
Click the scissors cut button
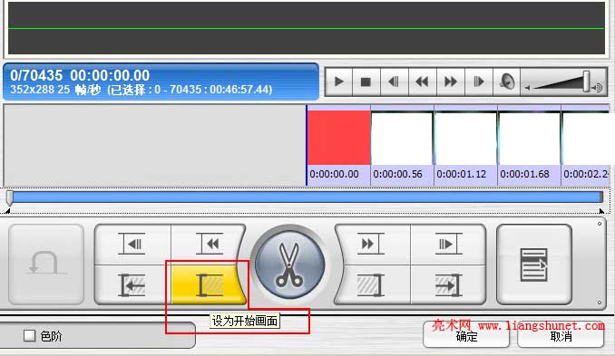[290, 265]
